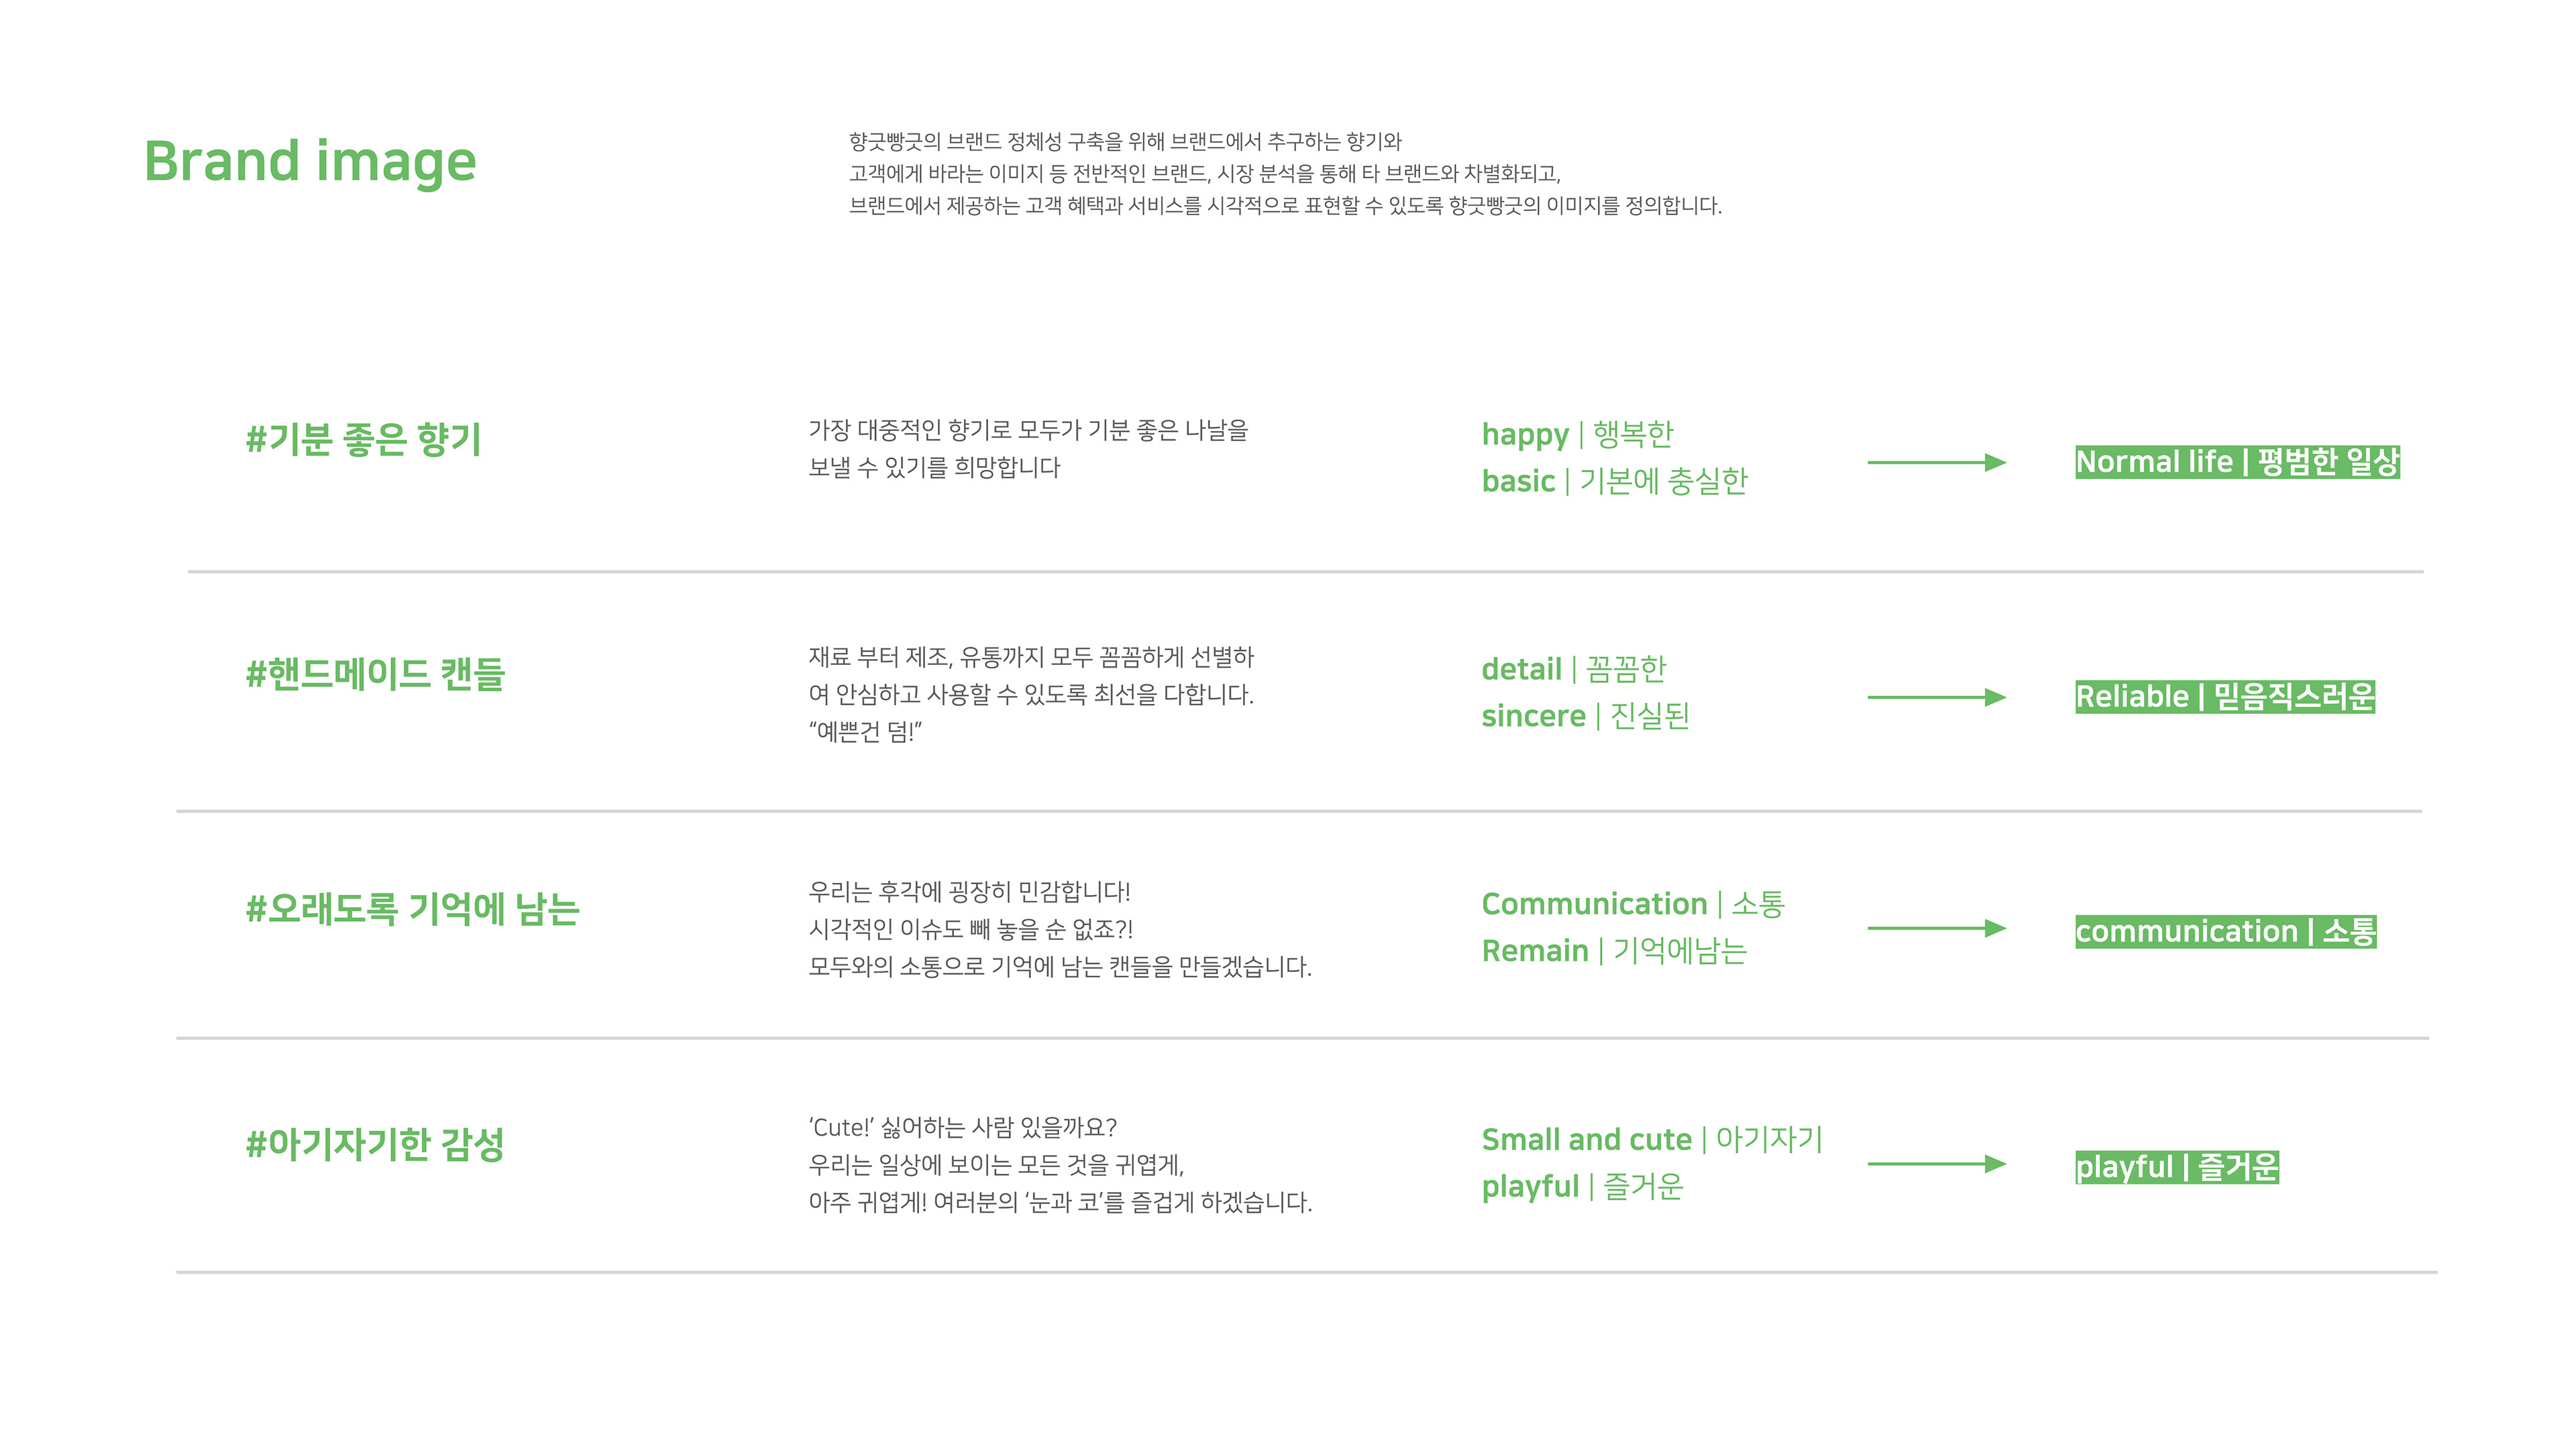The width and height of the screenshot is (2576, 1448).
Task: Click the Brand image heading
Action: pyautogui.click(x=310, y=162)
